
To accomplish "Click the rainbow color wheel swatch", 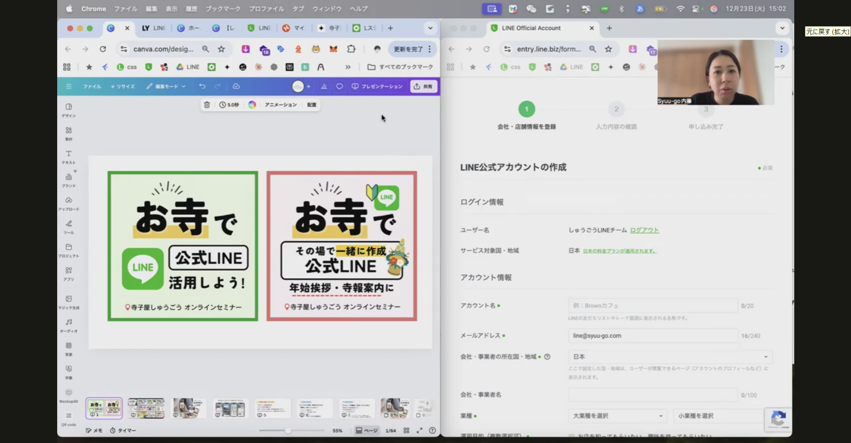I will [x=252, y=105].
